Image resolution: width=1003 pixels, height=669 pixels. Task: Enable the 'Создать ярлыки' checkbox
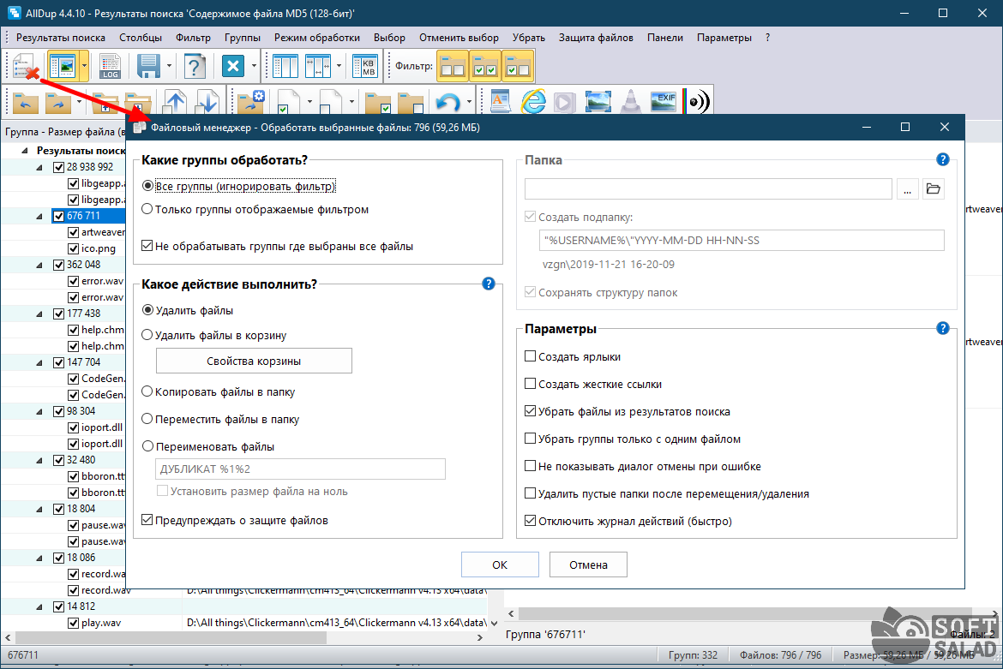531,356
